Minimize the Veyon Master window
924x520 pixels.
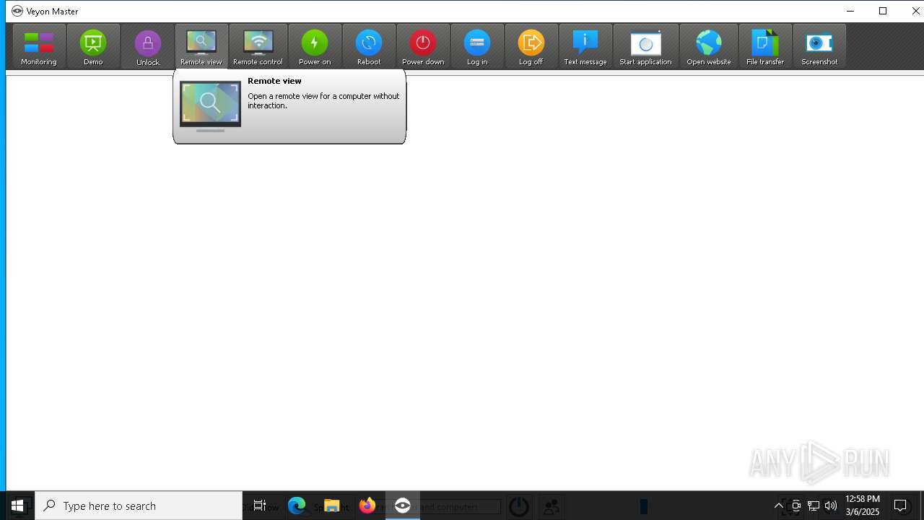click(850, 11)
